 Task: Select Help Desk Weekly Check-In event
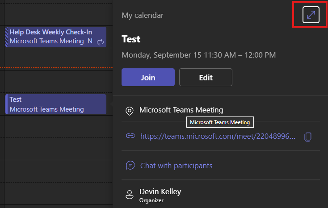click(x=50, y=32)
